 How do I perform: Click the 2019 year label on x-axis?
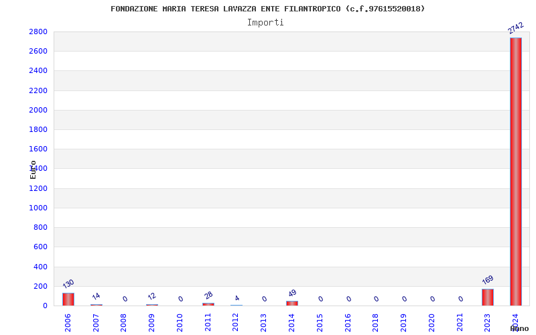(x=403, y=322)
